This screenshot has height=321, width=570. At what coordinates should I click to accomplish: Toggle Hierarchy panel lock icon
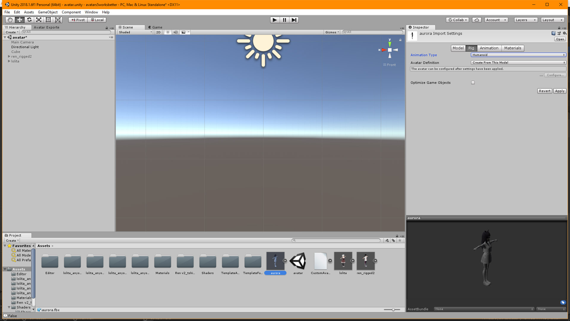tap(107, 28)
